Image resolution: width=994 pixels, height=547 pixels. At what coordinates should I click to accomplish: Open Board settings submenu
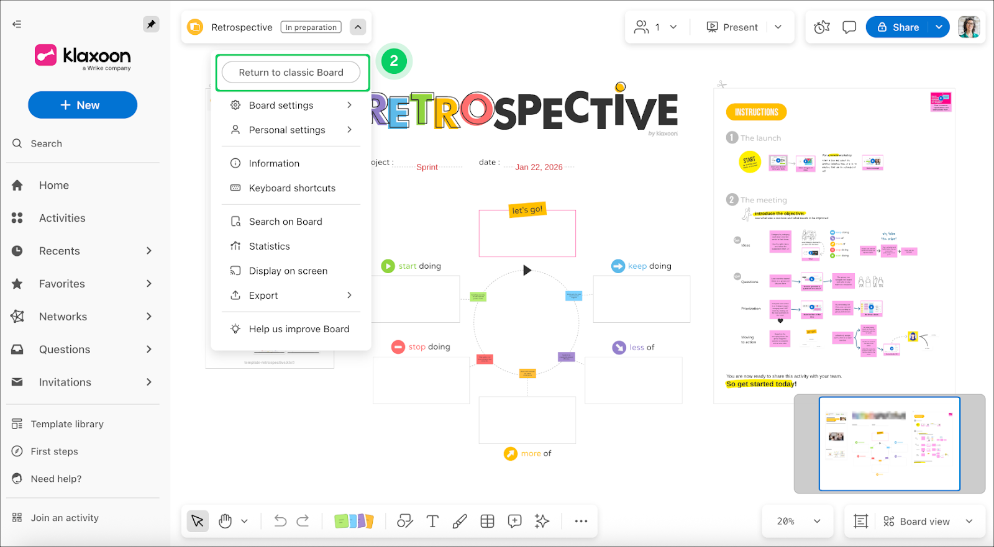tap(291, 106)
